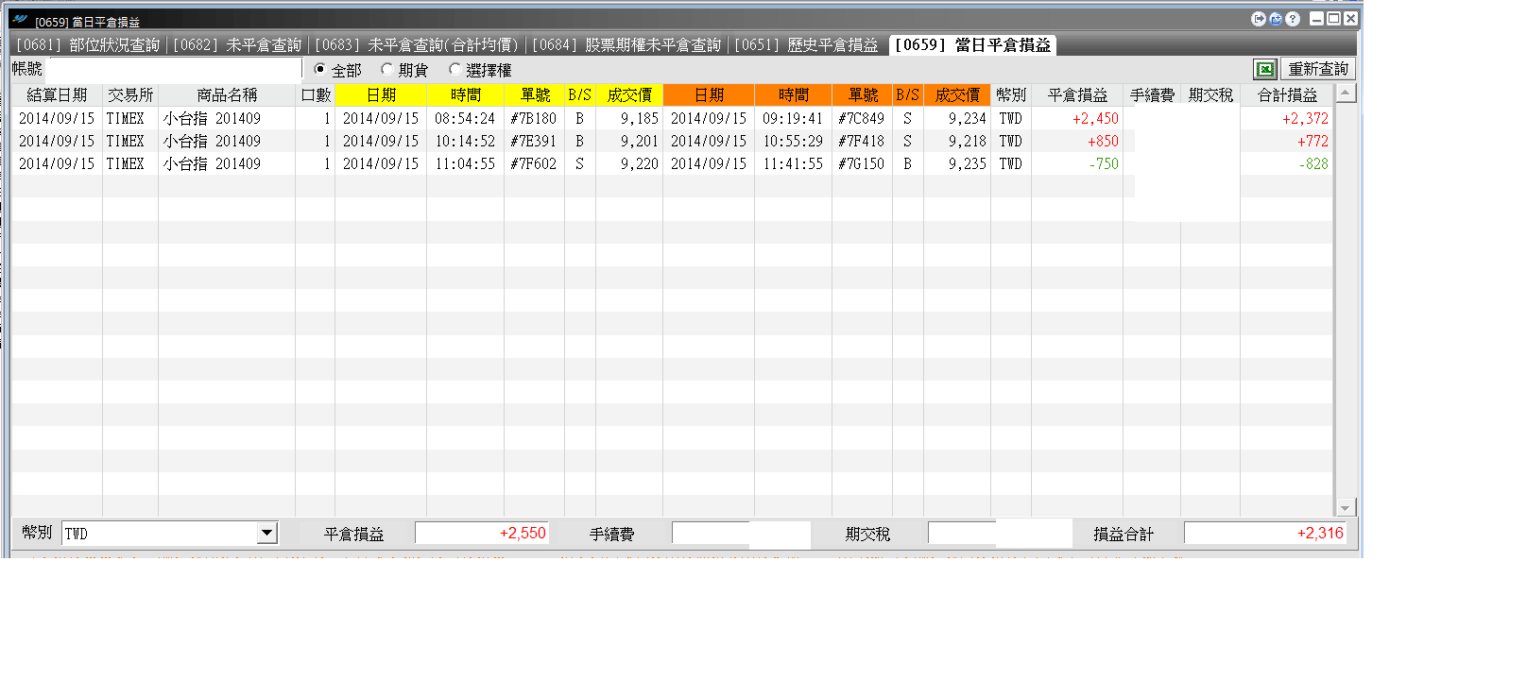Click the 損益合計 field showing +2,316

coord(1265,534)
